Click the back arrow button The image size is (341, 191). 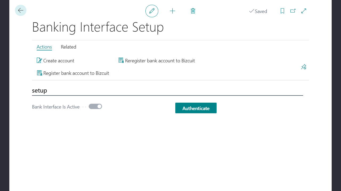pos(21,11)
